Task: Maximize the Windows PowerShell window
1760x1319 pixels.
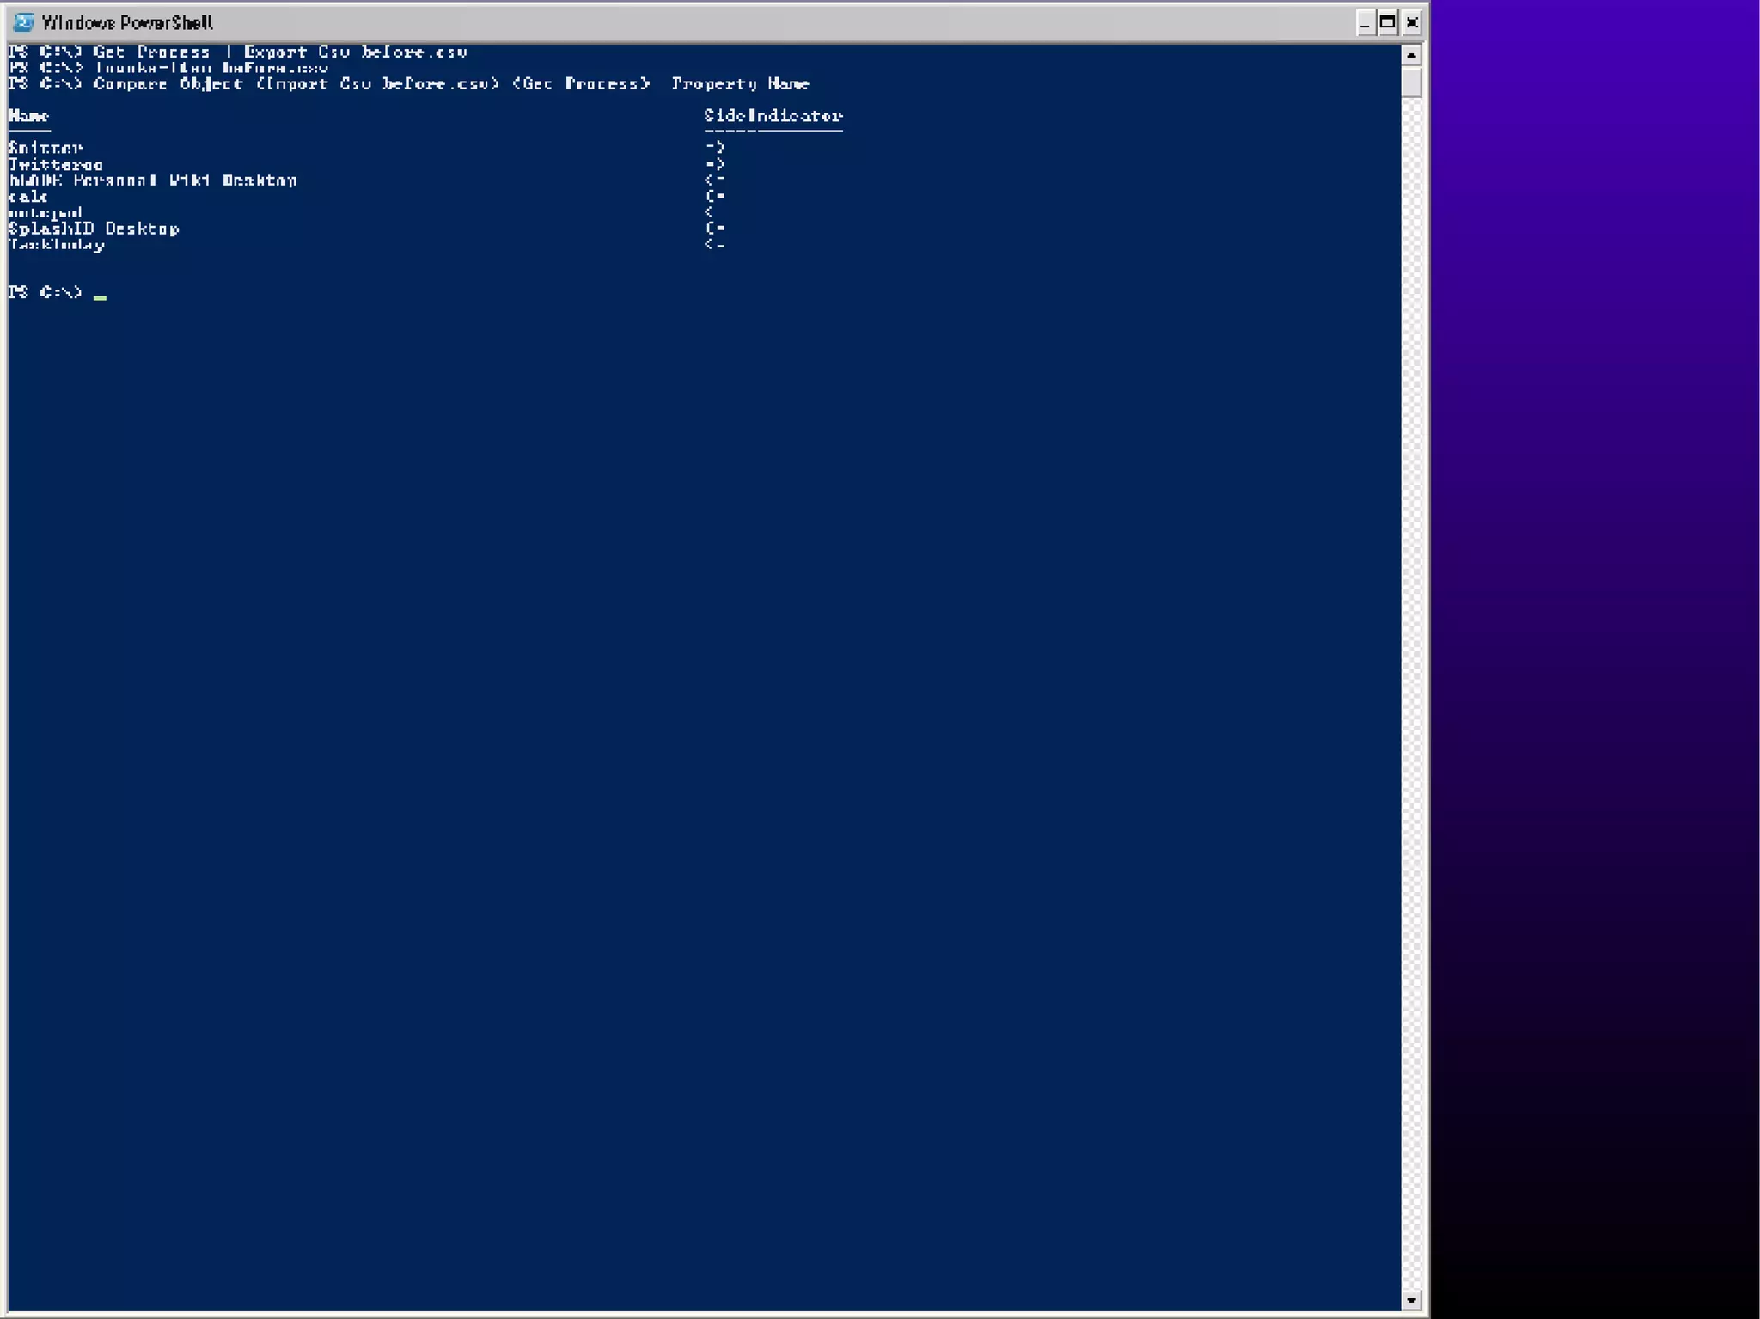Action: [1388, 23]
